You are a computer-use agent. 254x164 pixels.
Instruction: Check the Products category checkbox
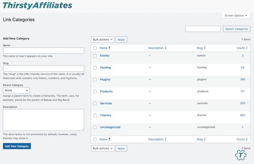point(95,92)
